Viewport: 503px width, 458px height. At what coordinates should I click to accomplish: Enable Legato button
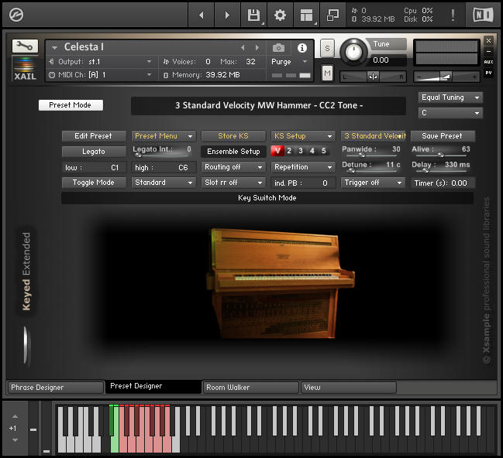coord(94,152)
